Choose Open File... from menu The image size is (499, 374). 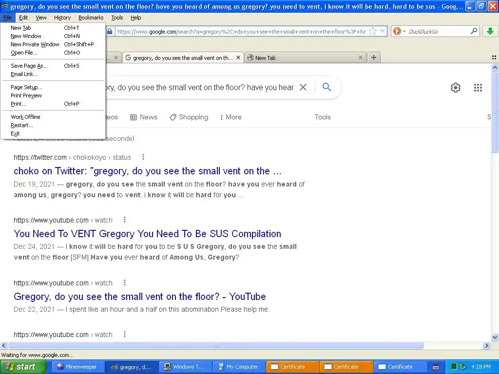click(53, 53)
